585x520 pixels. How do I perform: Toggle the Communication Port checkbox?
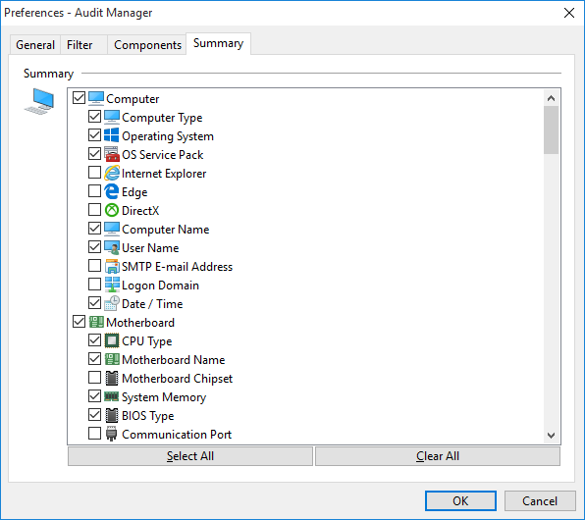pos(95,434)
